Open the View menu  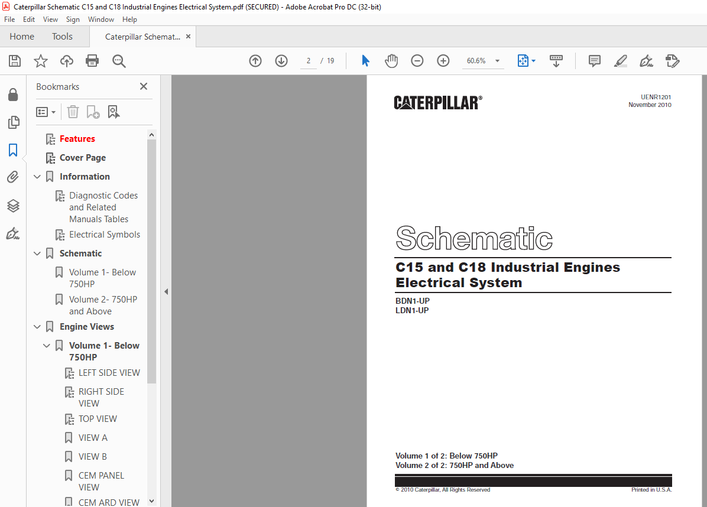tap(50, 19)
